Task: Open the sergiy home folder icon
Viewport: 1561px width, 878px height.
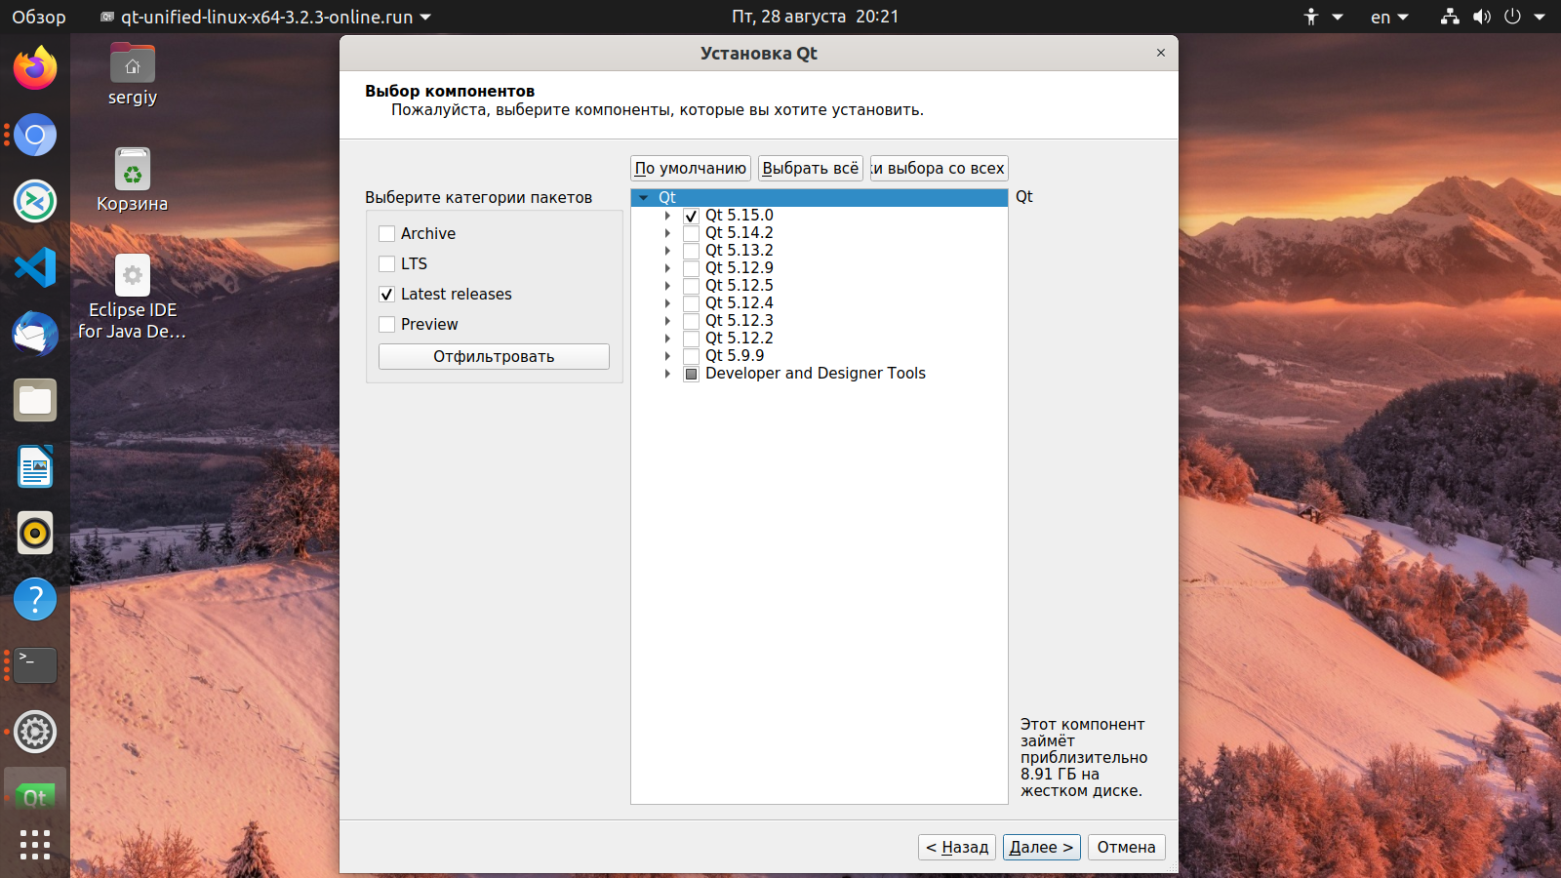Action: coord(133,74)
